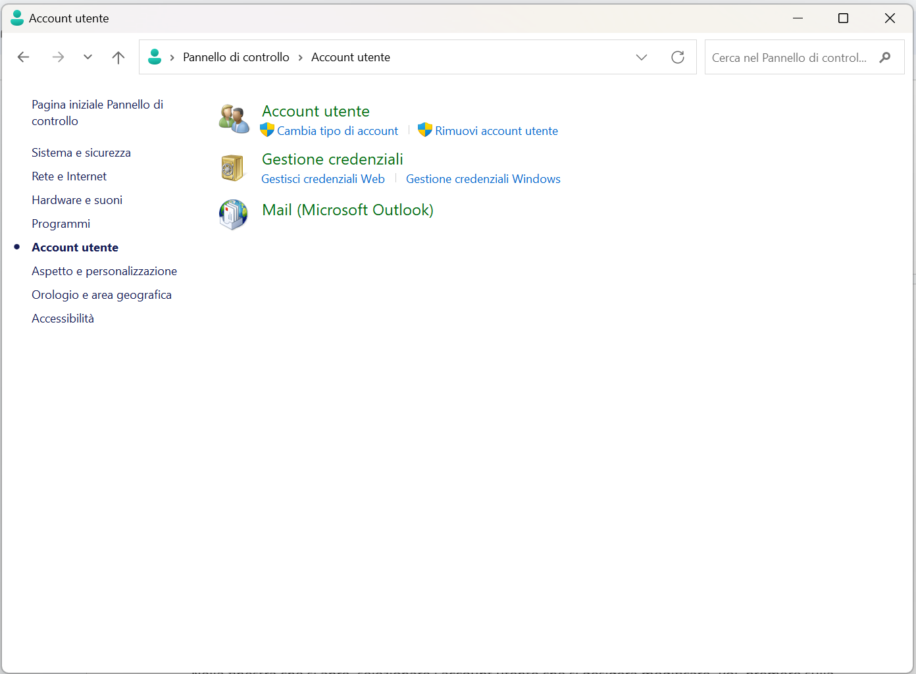Click Rimuovi account utente link
Image resolution: width=916 pixels, height=674 pixels.
tap(496, 131)
